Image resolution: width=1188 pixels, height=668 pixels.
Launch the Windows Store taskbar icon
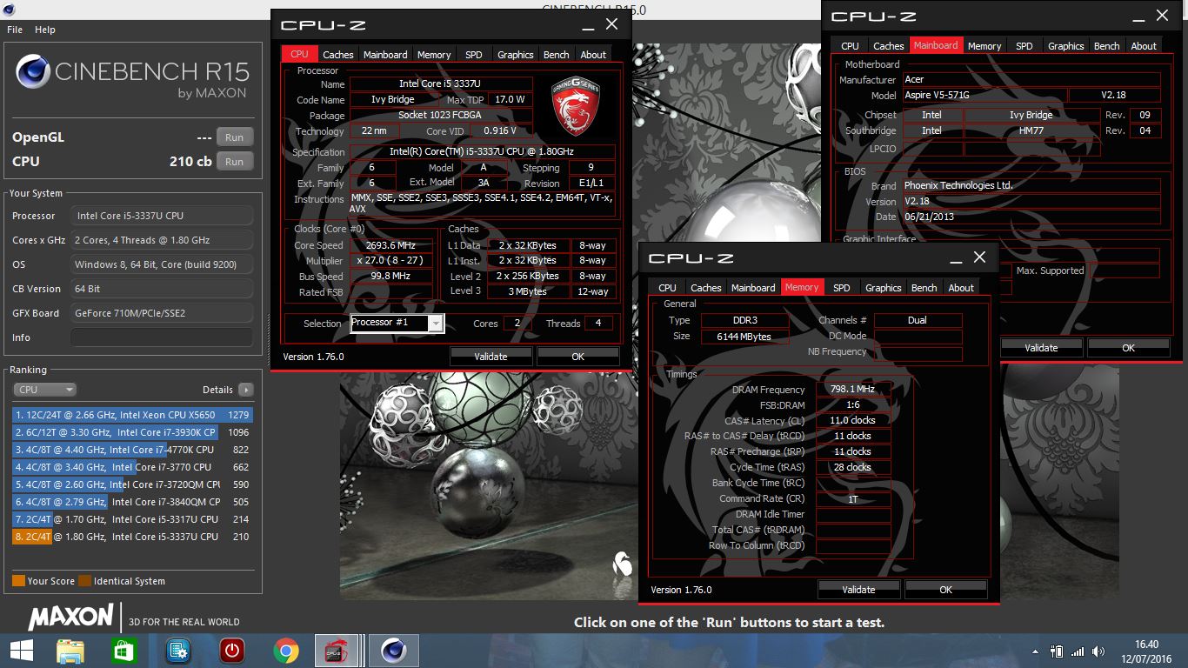124,650
